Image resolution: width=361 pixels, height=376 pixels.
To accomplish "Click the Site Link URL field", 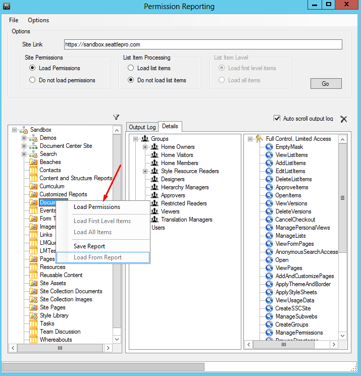I will tap(203, 44).
